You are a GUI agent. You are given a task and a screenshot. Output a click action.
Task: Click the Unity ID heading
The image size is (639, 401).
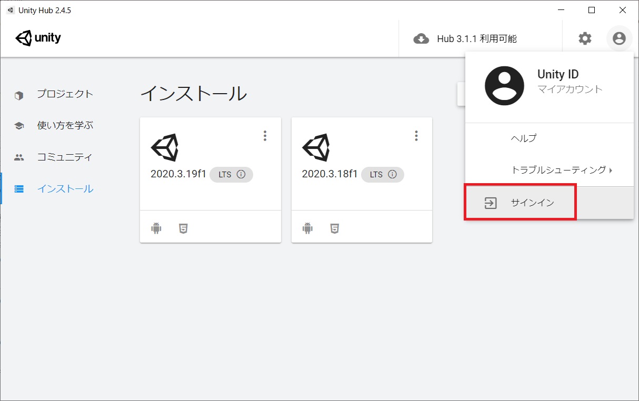click(x=558, y=74)
